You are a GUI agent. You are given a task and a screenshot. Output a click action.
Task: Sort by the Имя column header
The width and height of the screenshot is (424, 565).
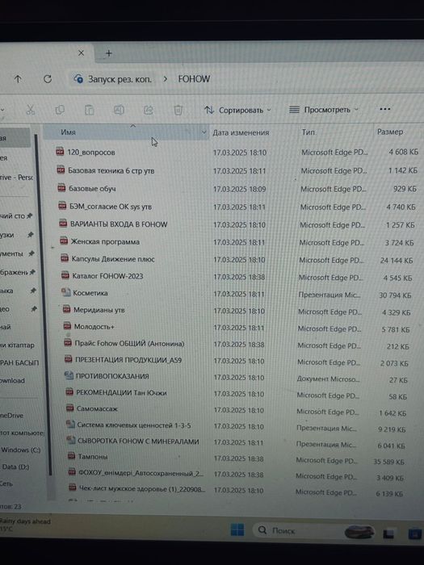(68, 132)
